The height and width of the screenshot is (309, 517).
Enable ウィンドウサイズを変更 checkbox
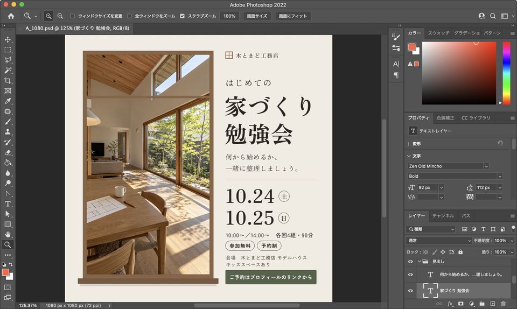pyautogui.click(x=73, y=16)
